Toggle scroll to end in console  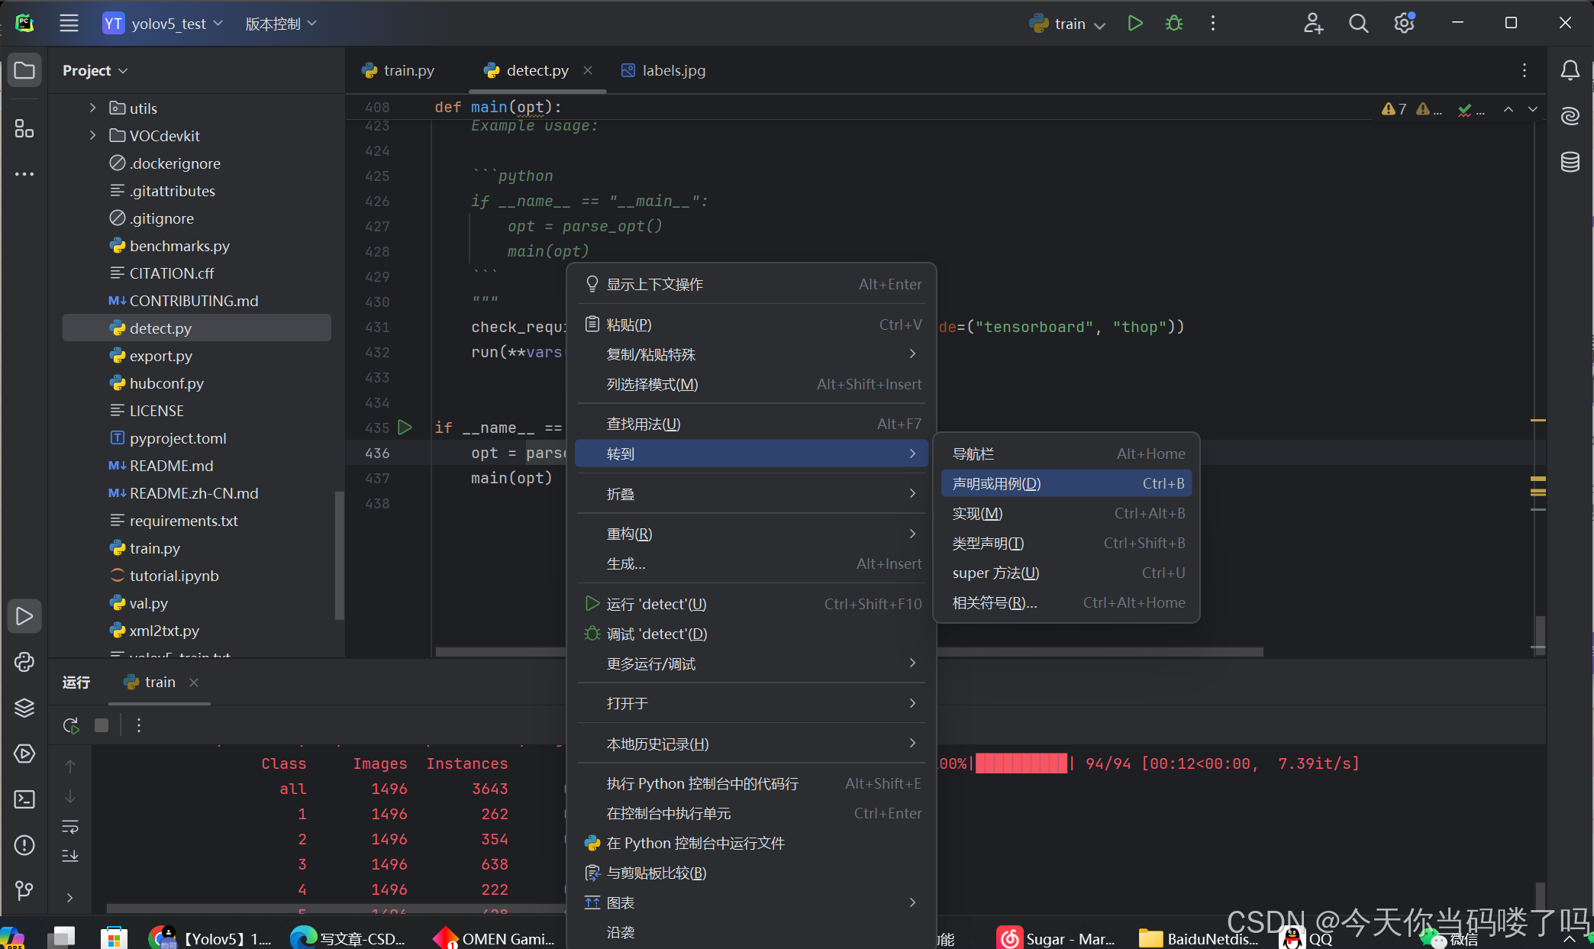click(x=70, y=855)
